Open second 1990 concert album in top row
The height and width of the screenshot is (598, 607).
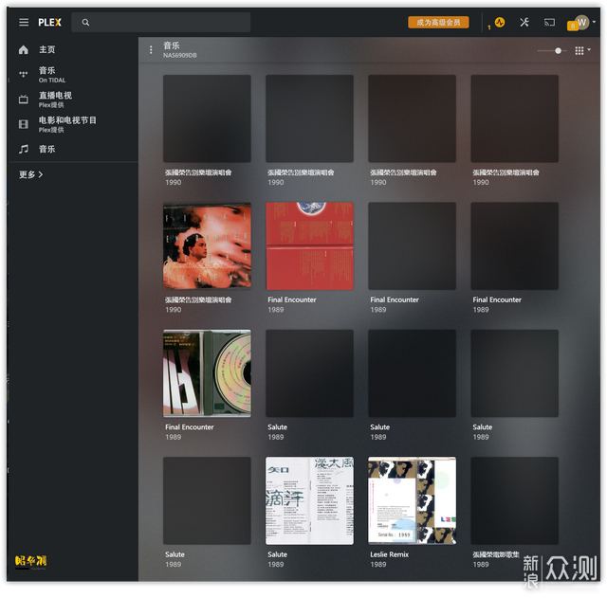pyautogui.click(x=309, y=118)
